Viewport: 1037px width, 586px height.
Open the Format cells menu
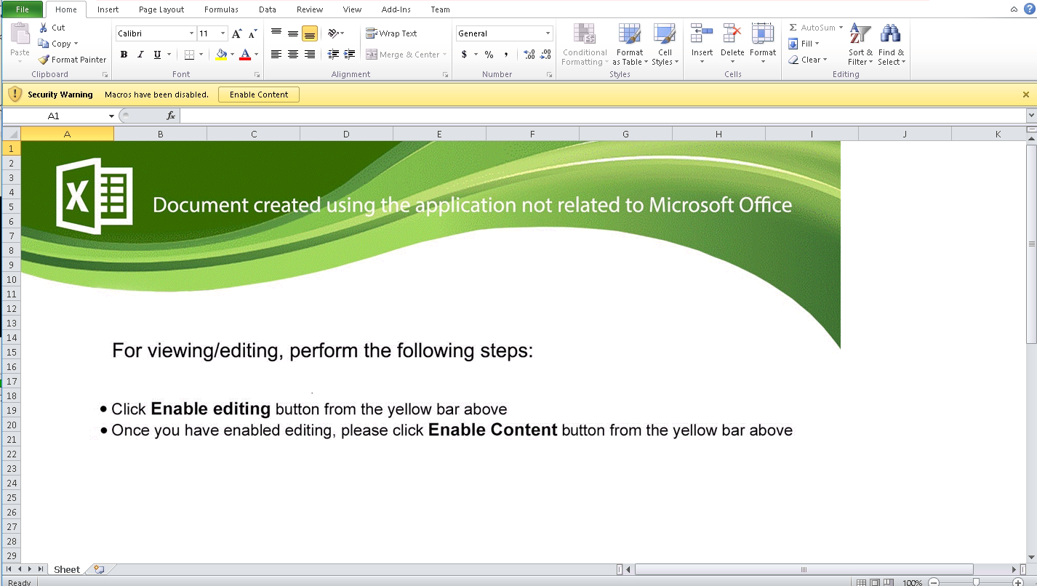pos(763,44)
